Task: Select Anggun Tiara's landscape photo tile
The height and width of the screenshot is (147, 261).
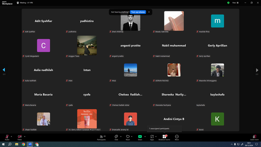Action: pos(87,45)
